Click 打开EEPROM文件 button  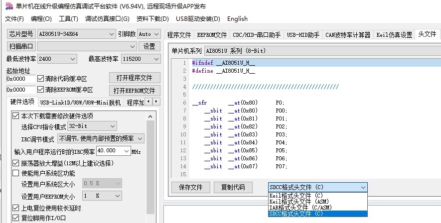coord(135,91)
